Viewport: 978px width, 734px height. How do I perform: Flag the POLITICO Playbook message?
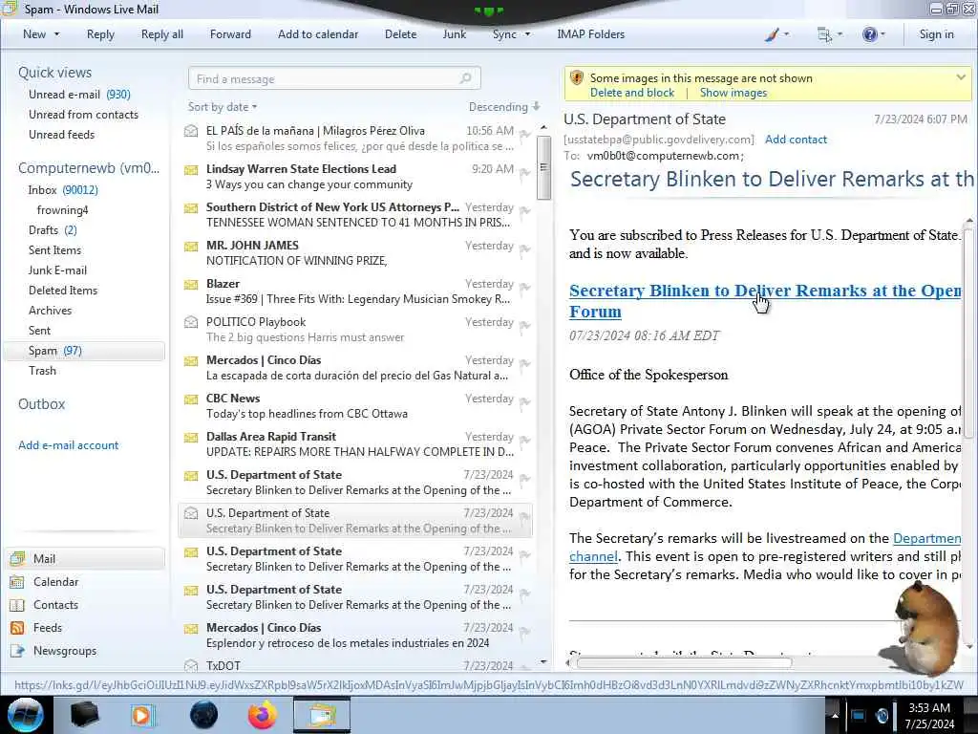(525, 325)
